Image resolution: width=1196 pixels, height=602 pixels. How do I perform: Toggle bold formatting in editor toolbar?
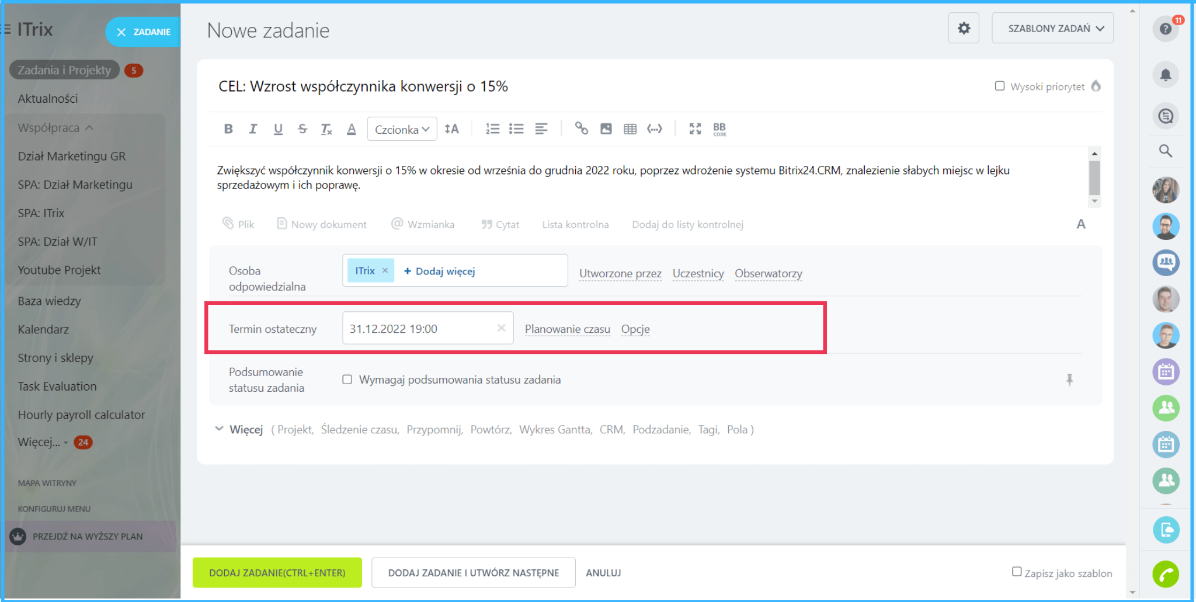(228, 129)
